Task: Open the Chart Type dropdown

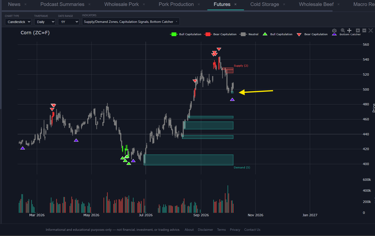Action: [18, 22]
